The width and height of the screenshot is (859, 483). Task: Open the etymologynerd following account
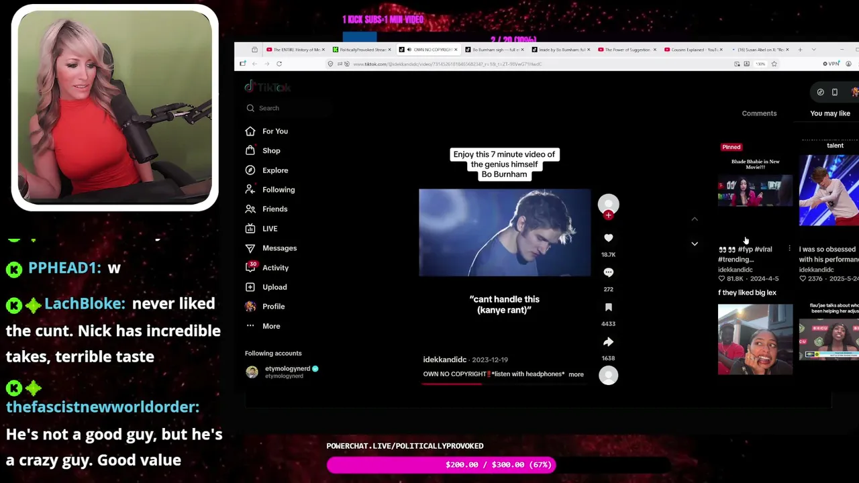click(x=283, y=372)
